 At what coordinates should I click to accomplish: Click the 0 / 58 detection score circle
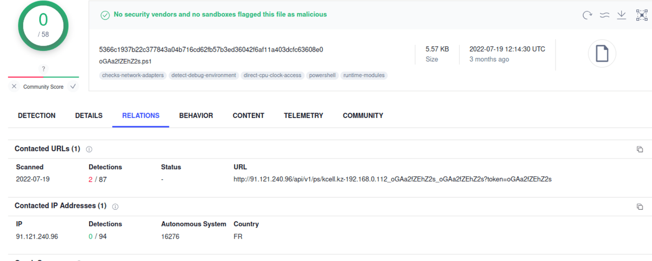43,26
